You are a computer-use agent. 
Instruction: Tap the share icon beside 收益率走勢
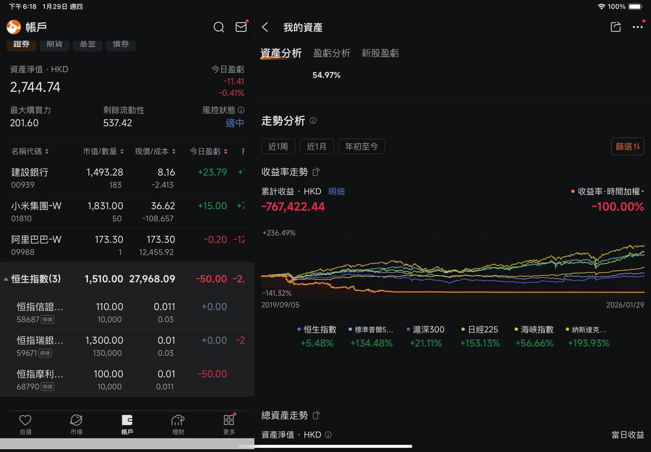[316, 172]
